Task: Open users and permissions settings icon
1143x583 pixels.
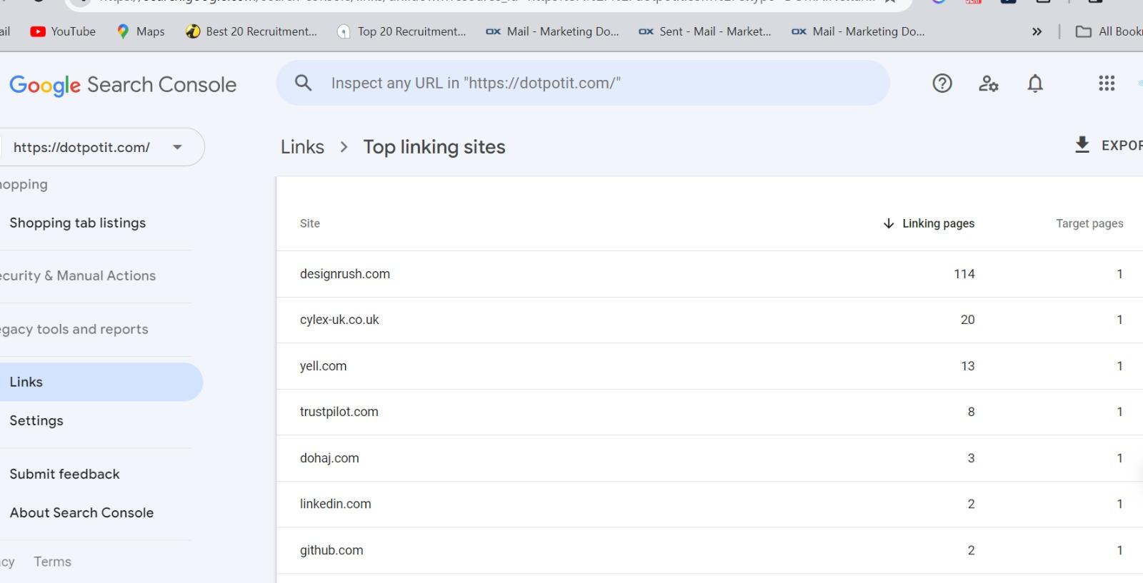Action: click(988, 83)
